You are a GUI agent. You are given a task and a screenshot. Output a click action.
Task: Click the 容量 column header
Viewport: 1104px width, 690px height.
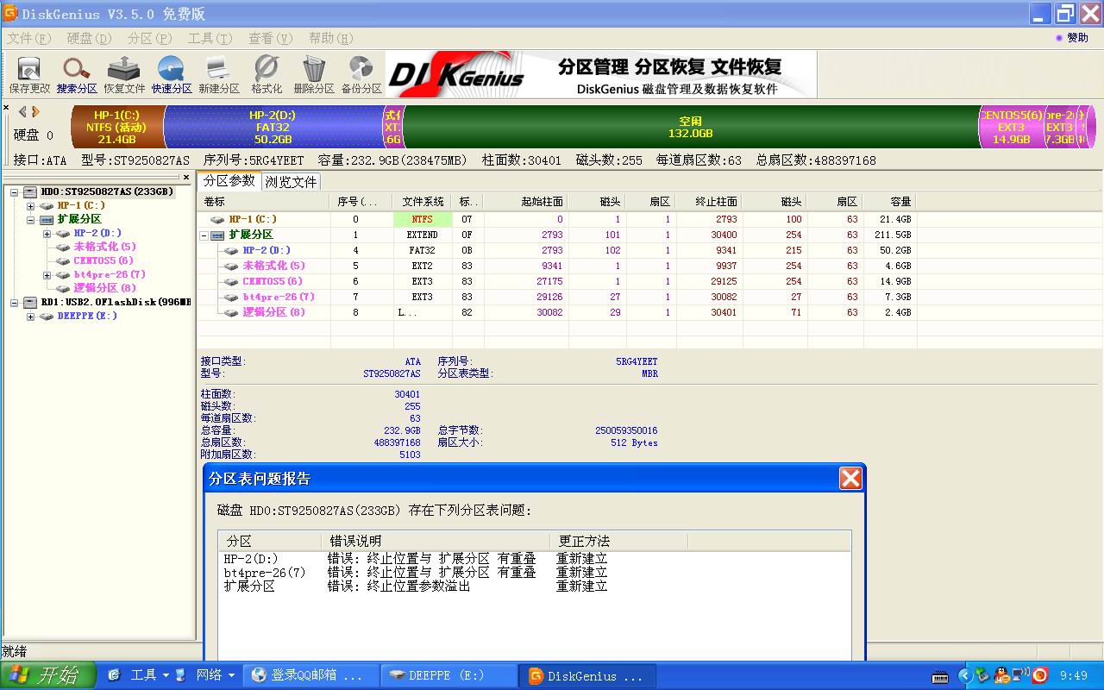889,202
